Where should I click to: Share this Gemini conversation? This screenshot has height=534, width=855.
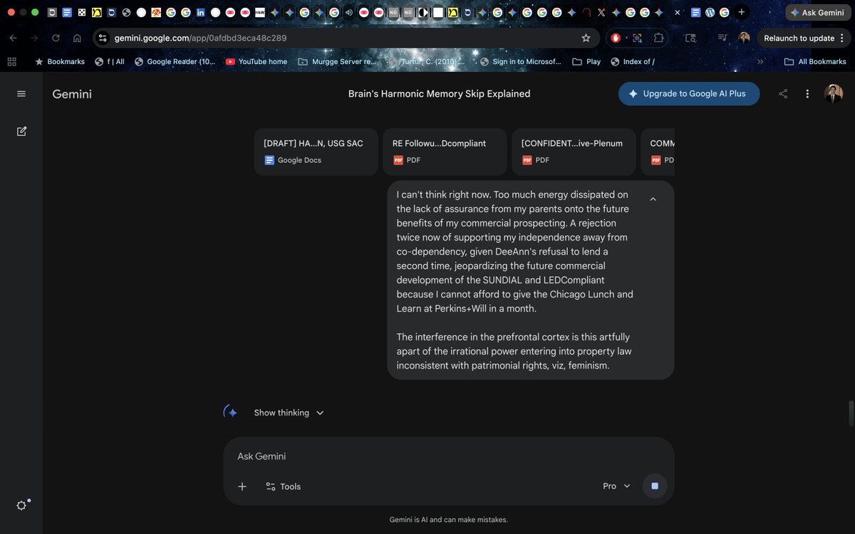783,94
